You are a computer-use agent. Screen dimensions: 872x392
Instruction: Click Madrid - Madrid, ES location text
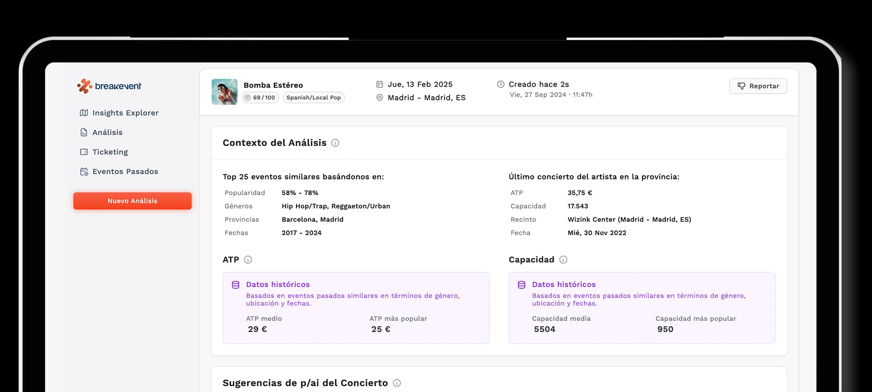pyautogui.click(x=426, y=98)
